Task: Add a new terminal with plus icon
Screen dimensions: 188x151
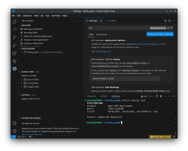Action: tap(150, 96)
